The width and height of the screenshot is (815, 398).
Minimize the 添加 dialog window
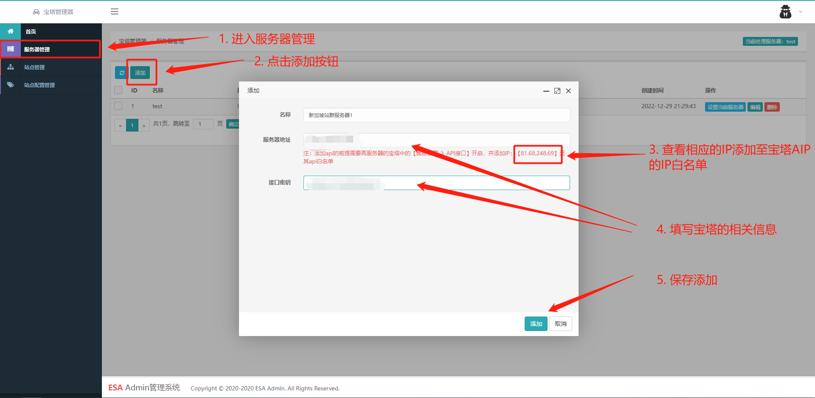pyautogui.click(x=546, y=91)
